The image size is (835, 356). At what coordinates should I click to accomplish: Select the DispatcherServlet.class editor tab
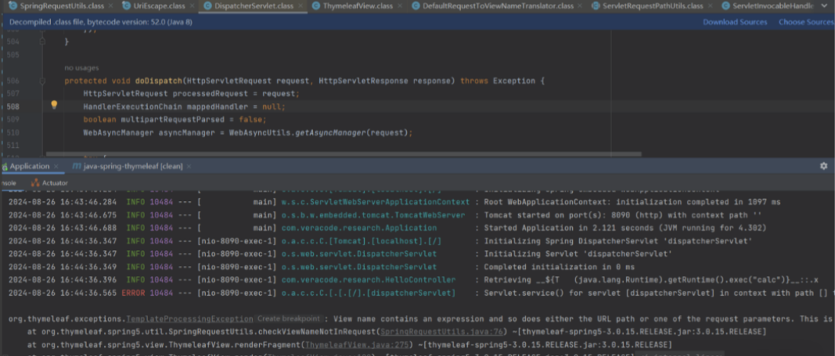point(254,6)
